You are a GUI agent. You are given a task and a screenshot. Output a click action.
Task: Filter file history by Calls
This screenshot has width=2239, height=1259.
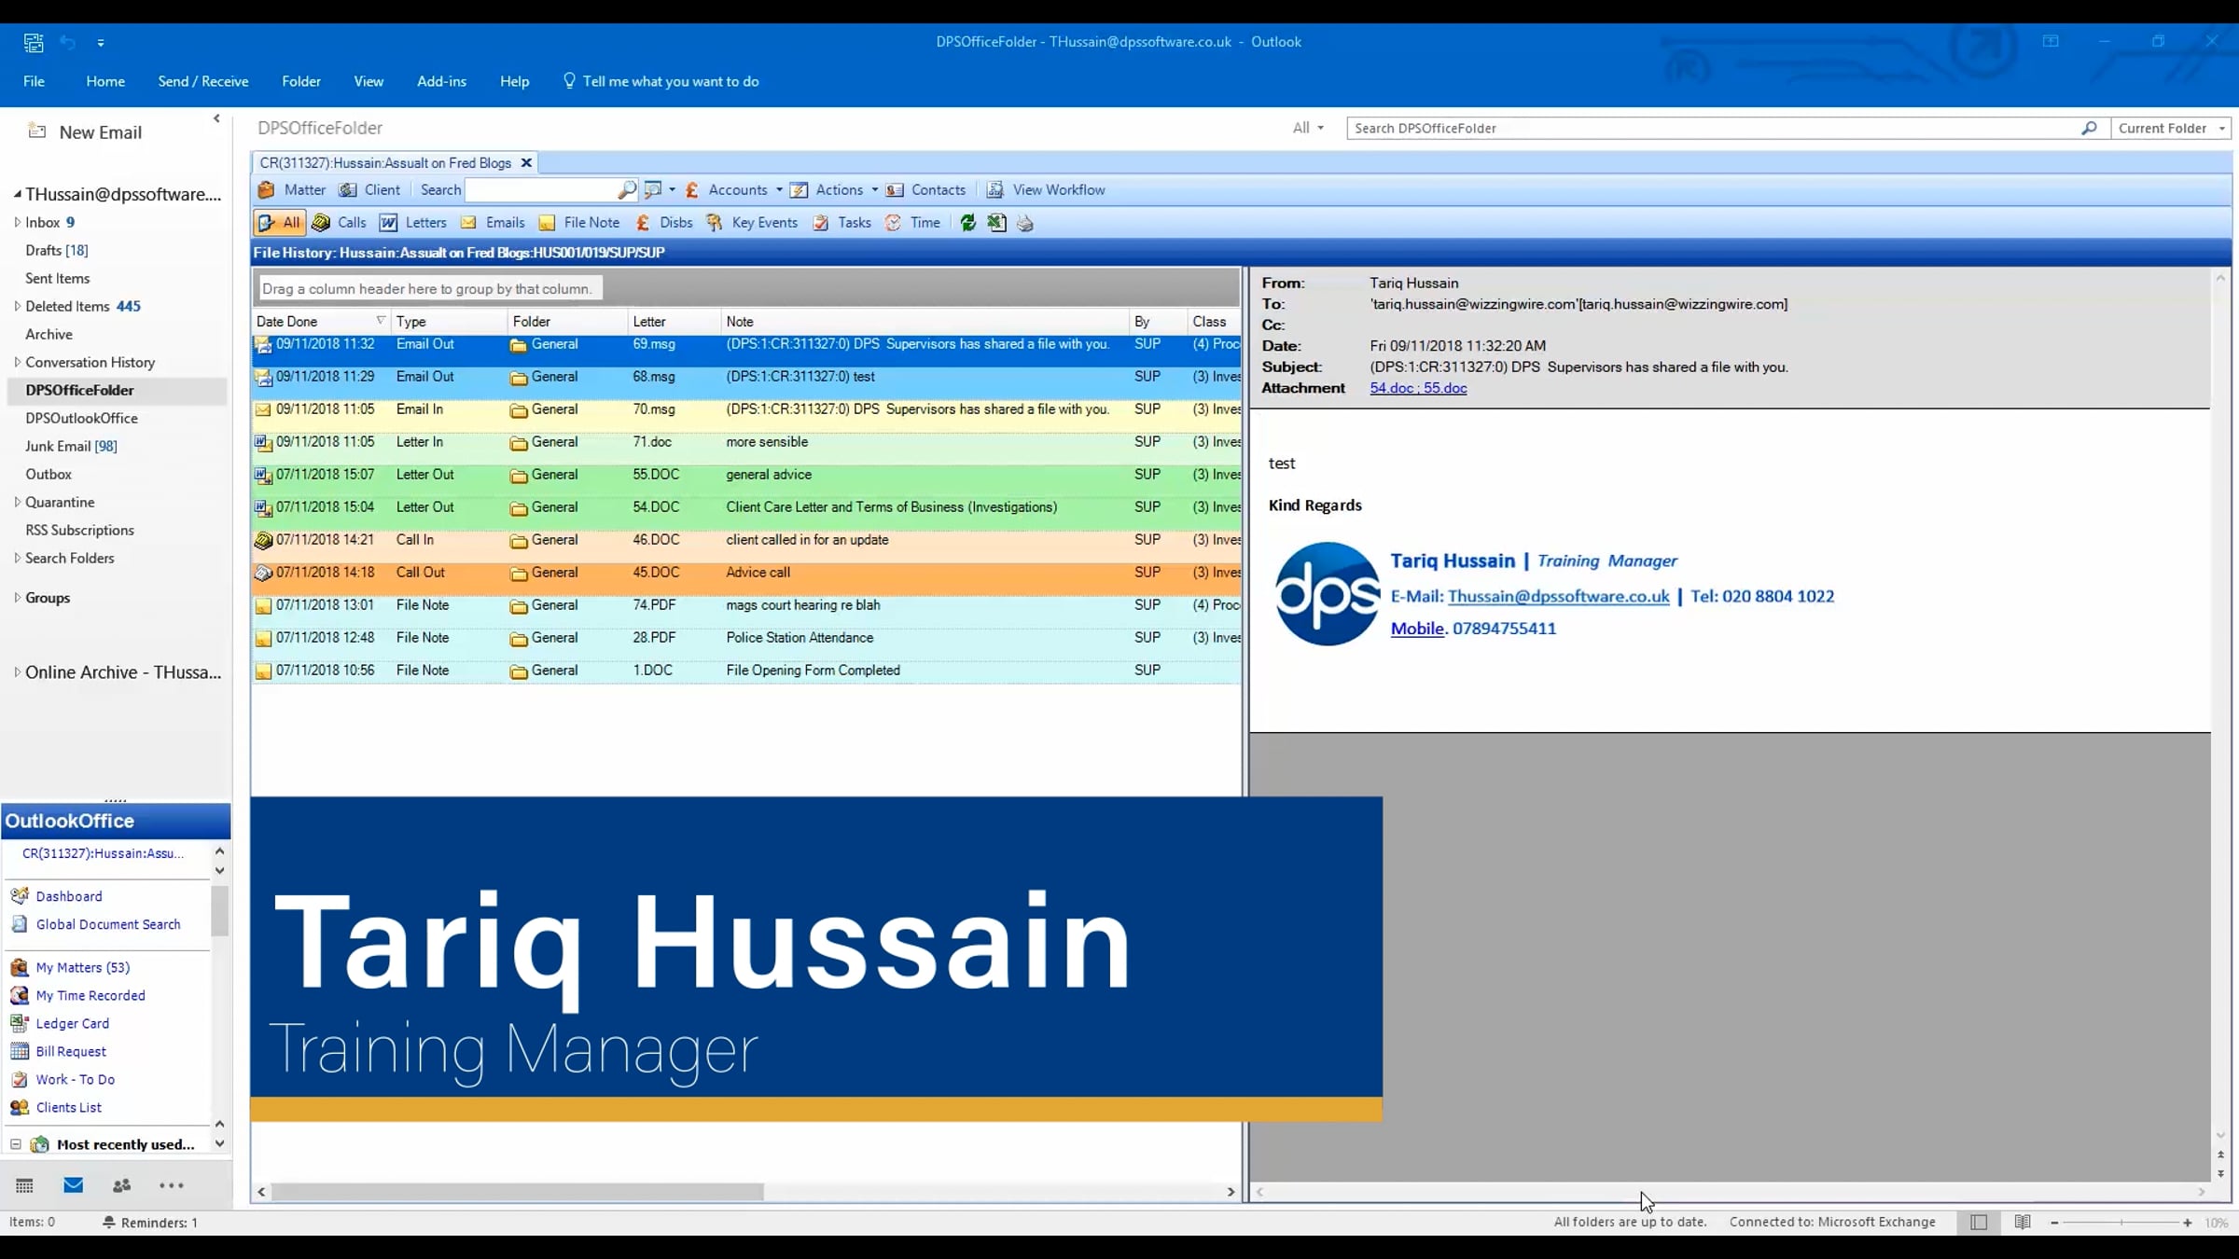click(340, 223)
